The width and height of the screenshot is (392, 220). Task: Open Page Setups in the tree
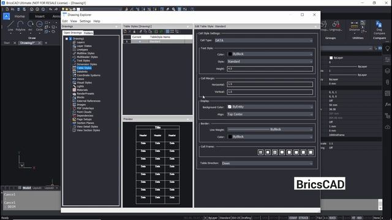coord(85,119)
